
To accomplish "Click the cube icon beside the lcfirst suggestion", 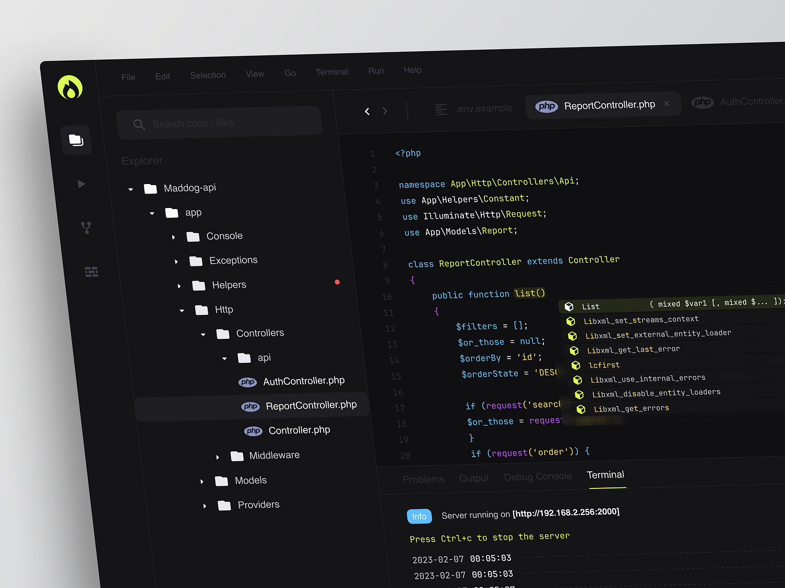I will click(576, 365).
